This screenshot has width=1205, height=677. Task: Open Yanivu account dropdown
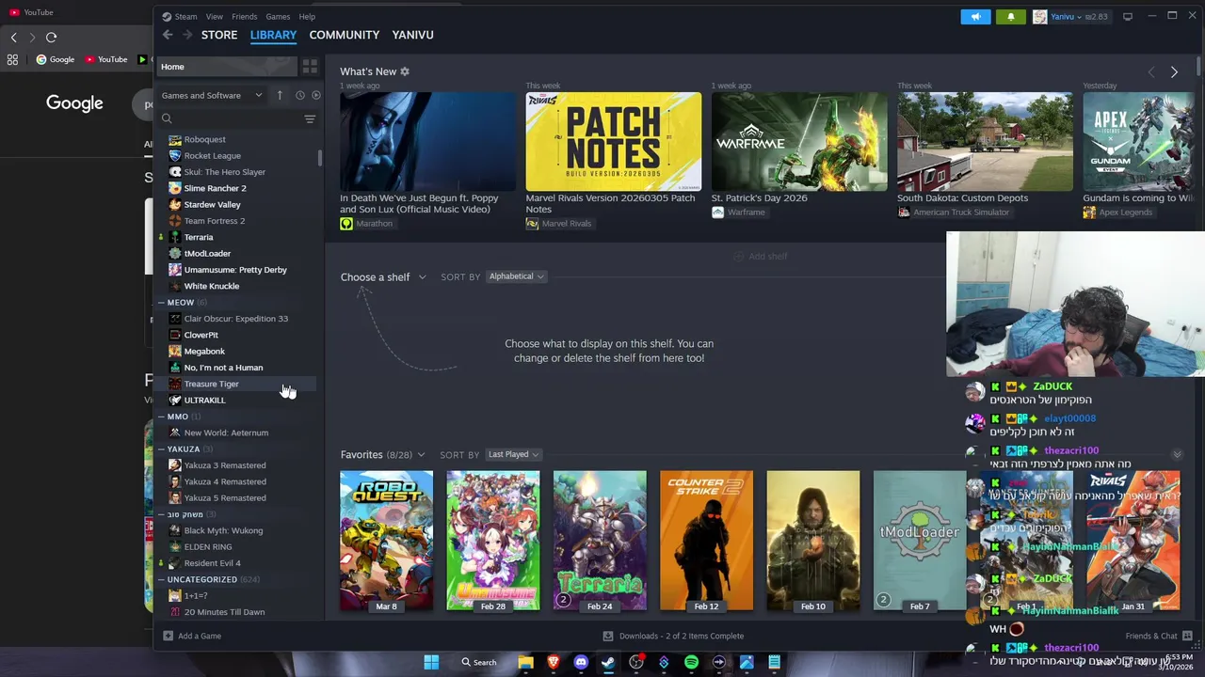pos(1070,16)
